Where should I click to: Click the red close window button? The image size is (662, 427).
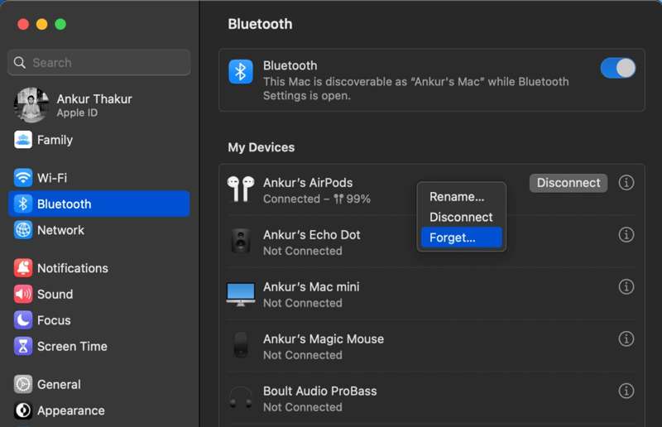click(x=23, y=24)
